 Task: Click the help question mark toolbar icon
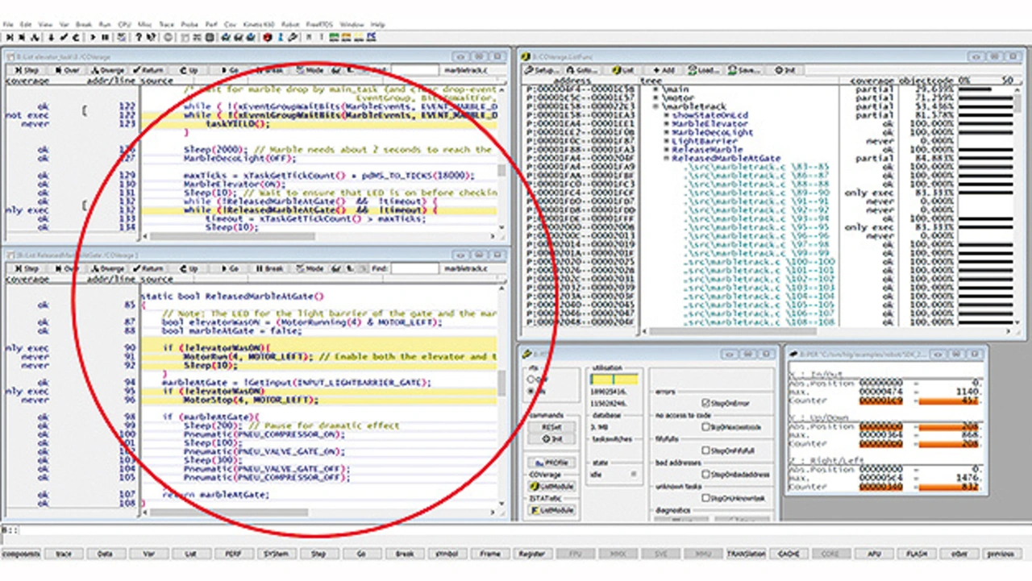[139, 37]
